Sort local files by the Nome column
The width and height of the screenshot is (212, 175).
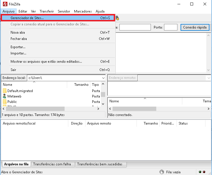tap(8, 85)
